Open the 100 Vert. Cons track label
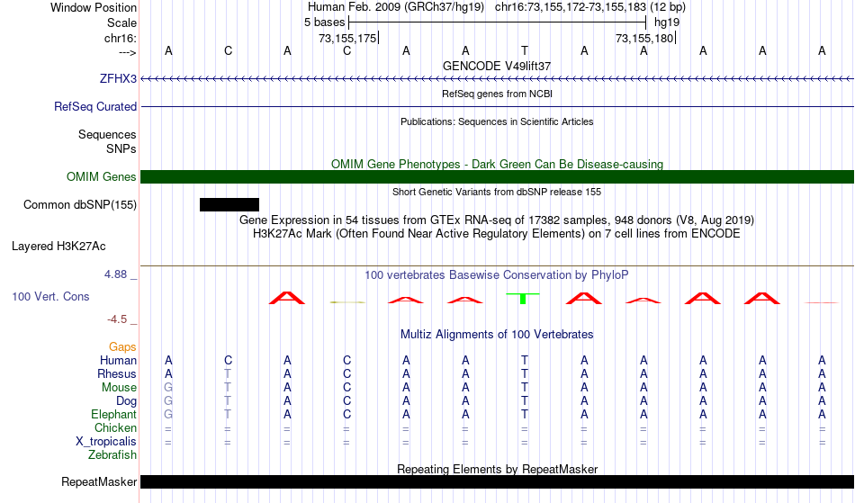The width and height of the screenshot is (855, 503). coord(50,296)
